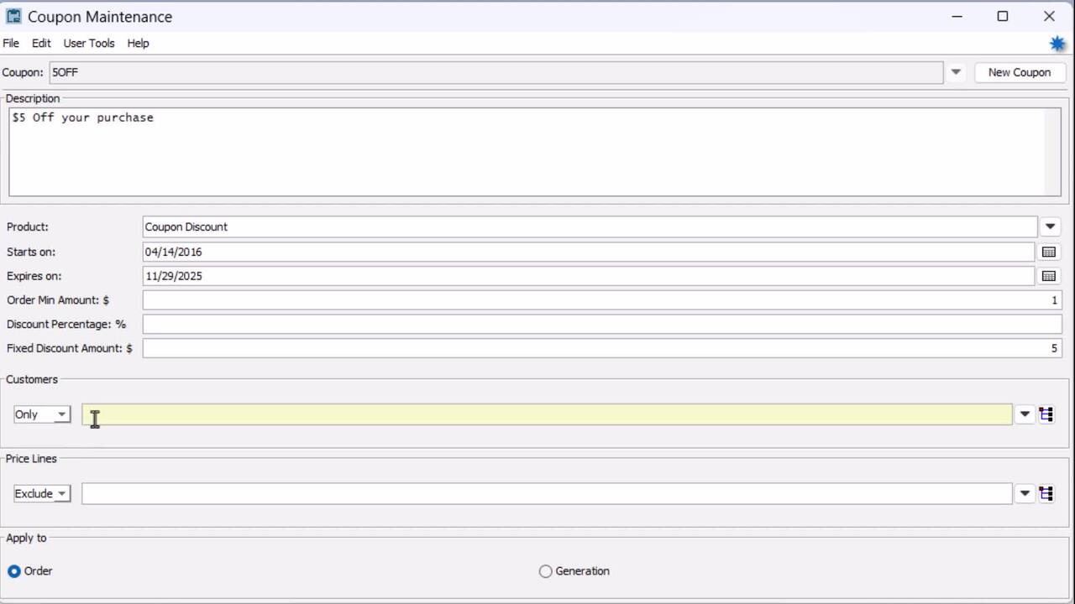1075x604 pixels.
Task: Click the Order Min Amount field
Action: (602, 300)
